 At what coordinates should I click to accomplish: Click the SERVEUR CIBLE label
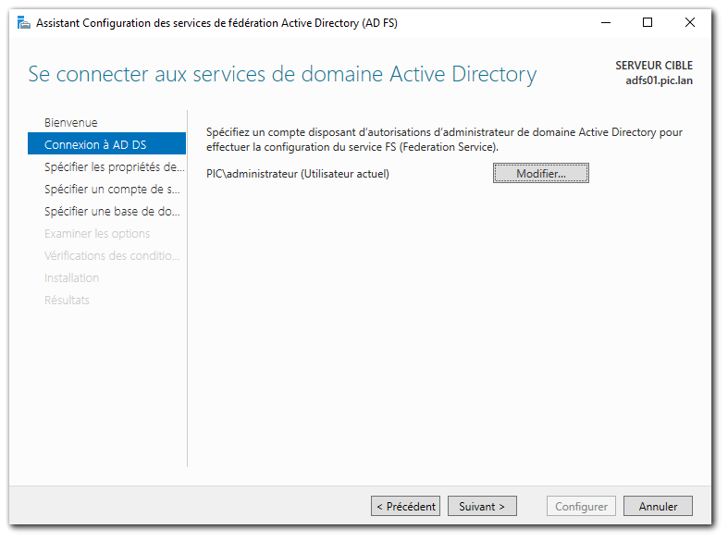(x=654, y=66)
